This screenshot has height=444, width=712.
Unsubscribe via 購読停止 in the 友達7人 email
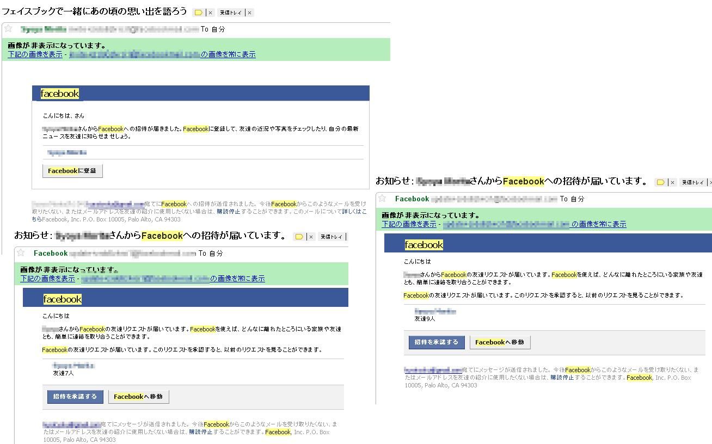tap(200, 432)
